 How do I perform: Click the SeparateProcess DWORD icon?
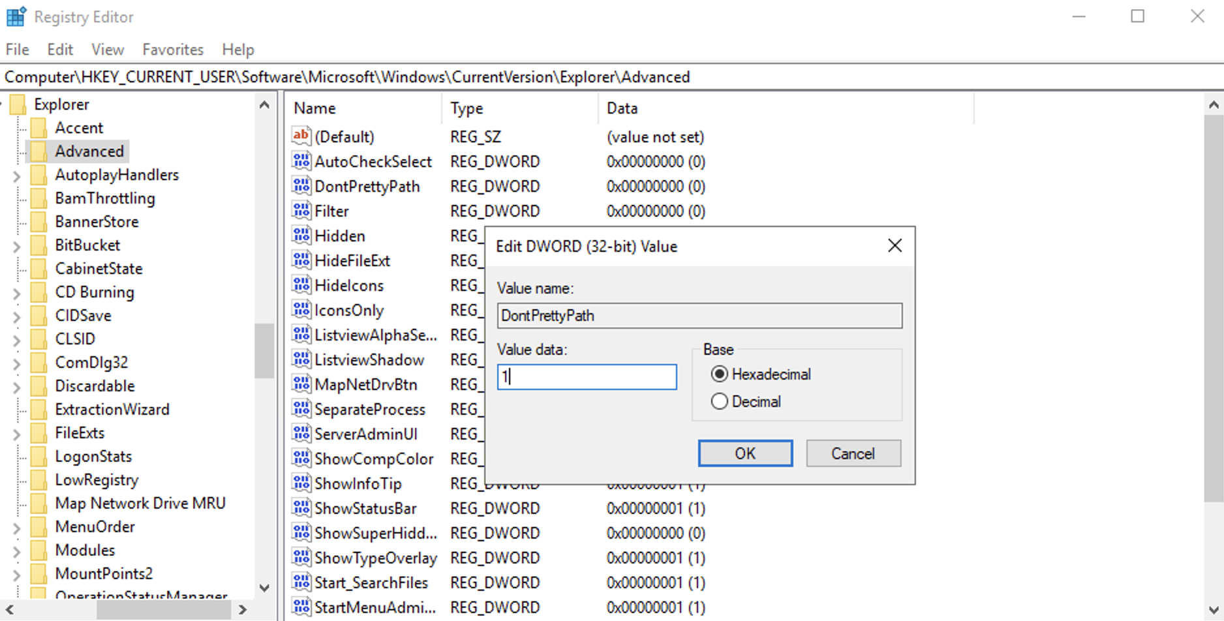tap(301, 409)
